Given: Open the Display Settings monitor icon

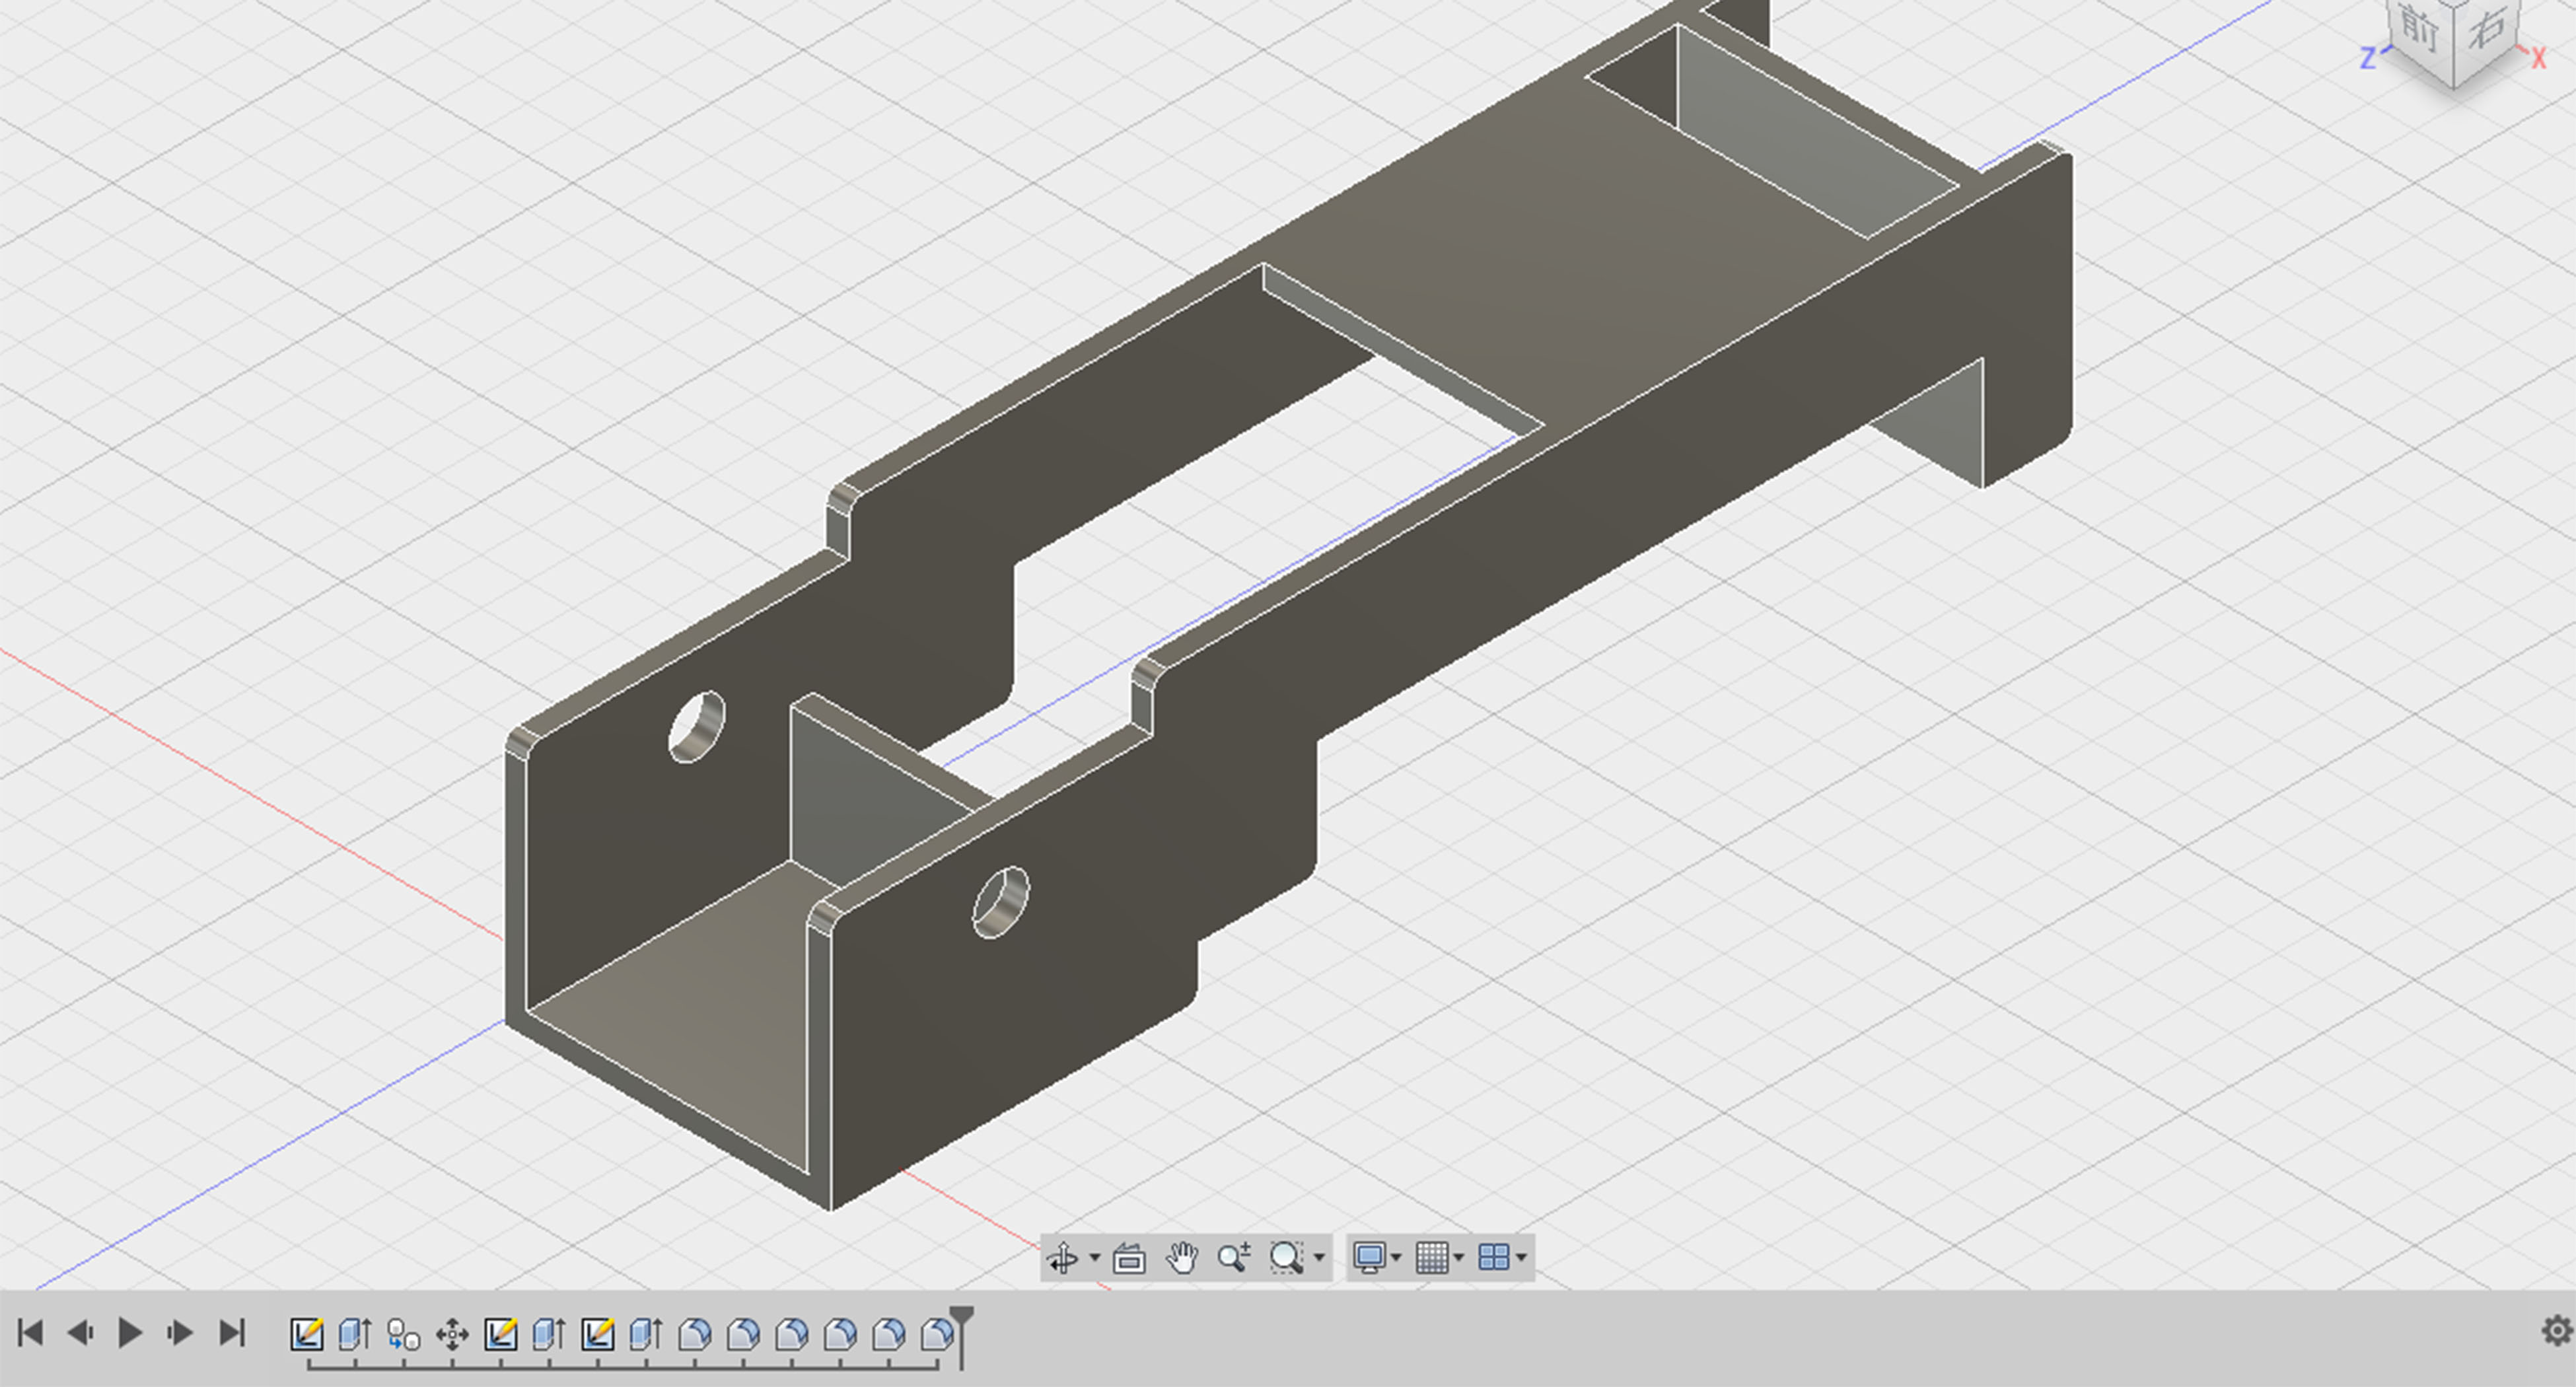Looking at the screenshot, I should tap(1369, 1258).
